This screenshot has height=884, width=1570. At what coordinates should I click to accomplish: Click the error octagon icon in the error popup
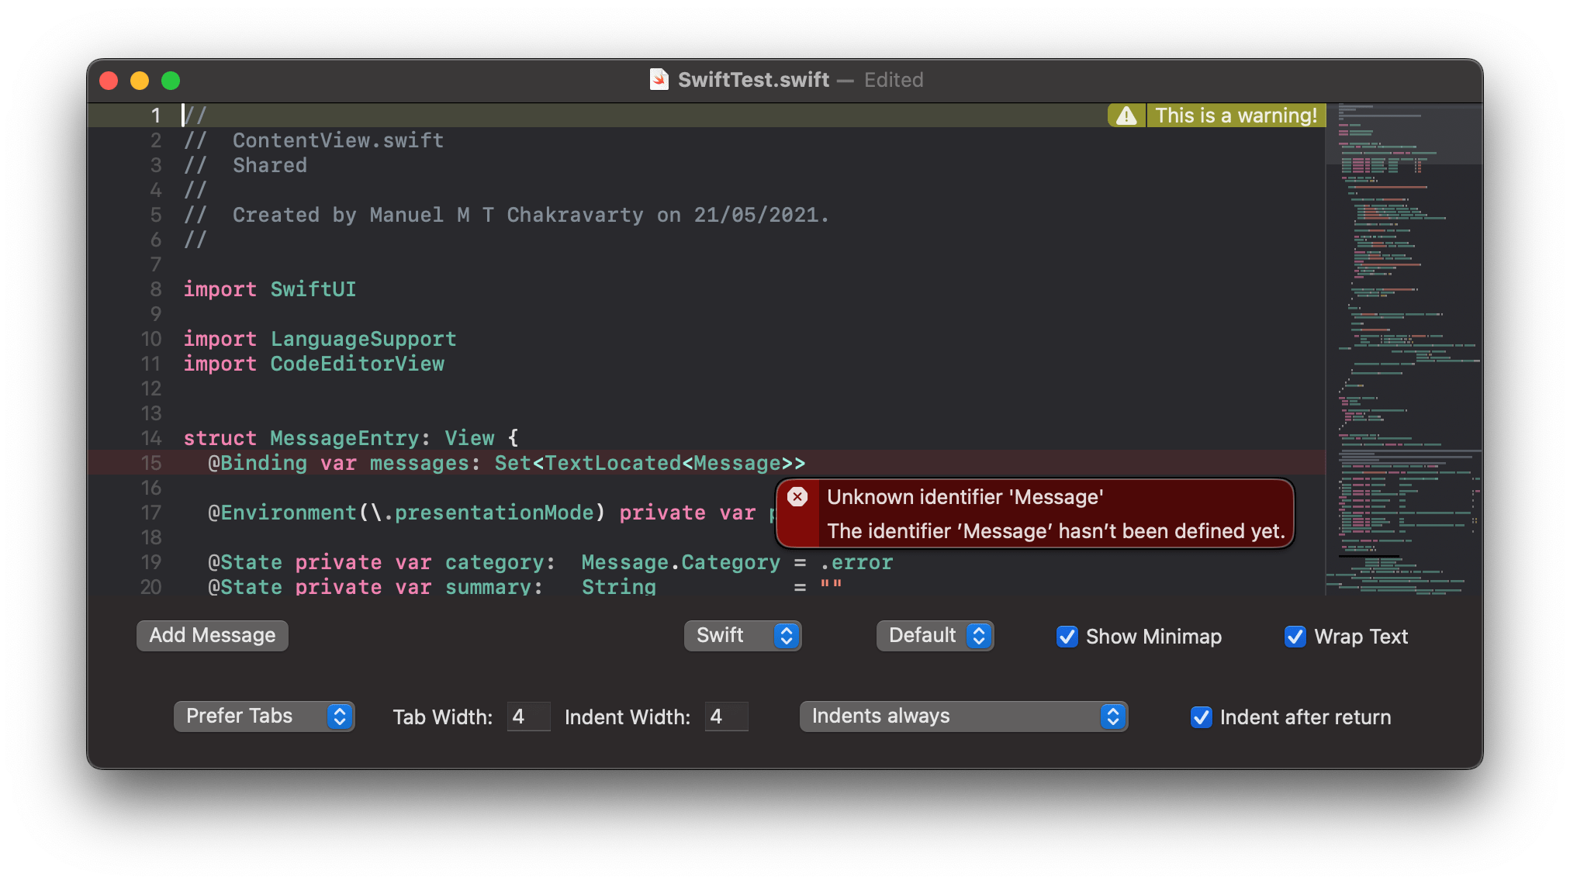[798, 497]
